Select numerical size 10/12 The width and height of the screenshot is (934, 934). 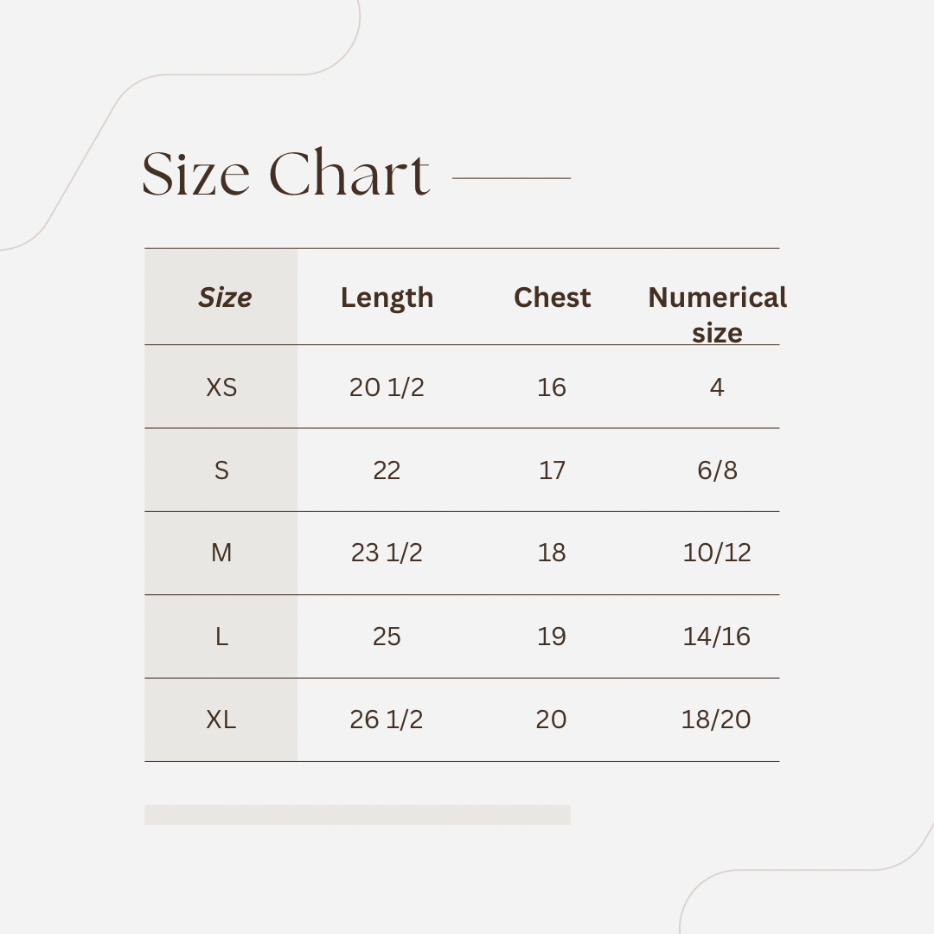[717, 553]
